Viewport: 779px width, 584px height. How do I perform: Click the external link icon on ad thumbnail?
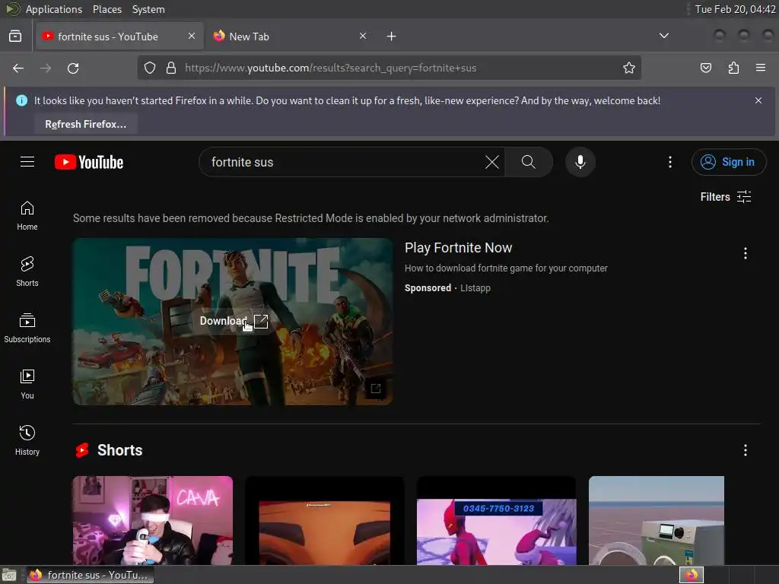[376, 389]
